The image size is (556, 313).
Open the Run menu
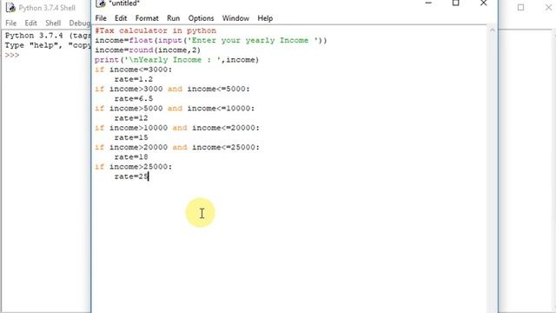pos(174,18)
